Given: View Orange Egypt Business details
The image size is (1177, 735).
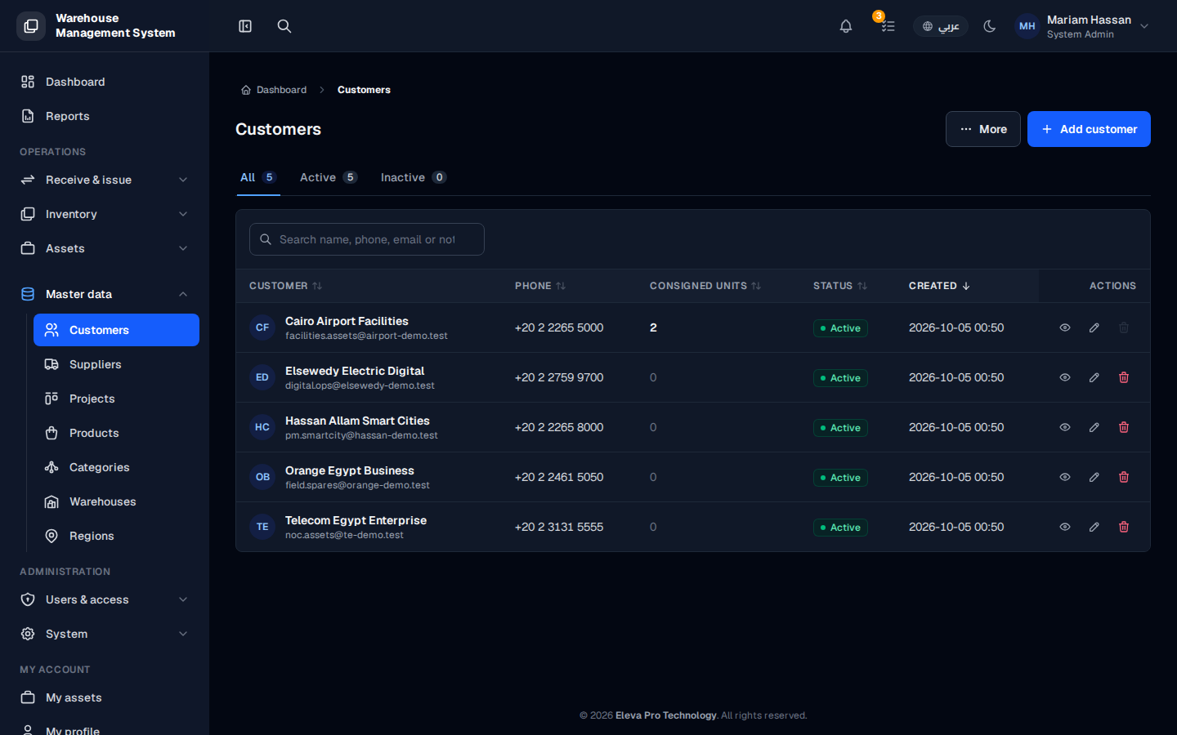Looking at the screenshot, I should coord(1065,477).
